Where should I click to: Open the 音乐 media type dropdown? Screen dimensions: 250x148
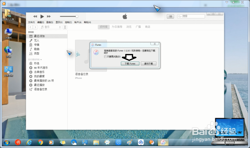coord(50,27)
